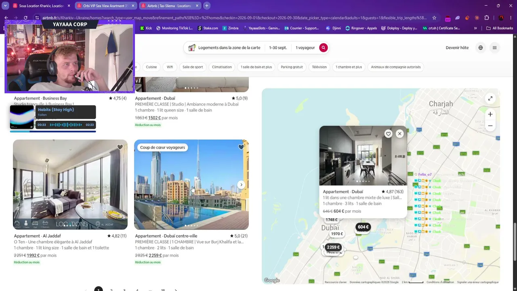Go back to the previous page

point(6,18)
